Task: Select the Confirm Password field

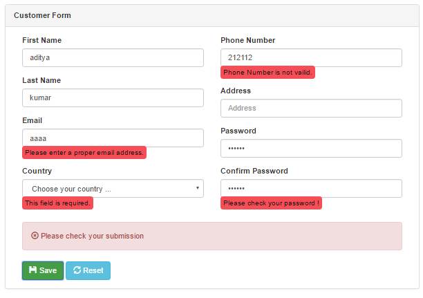Action: click(x=311, y=188)
